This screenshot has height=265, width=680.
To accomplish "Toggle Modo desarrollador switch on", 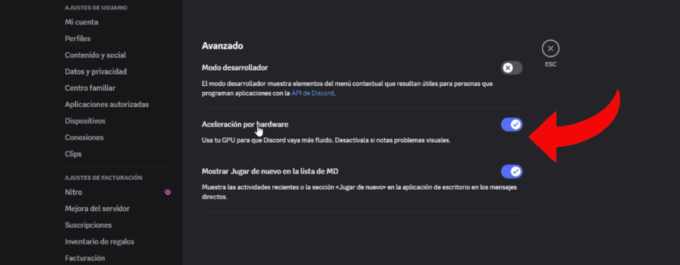I will click(x=511, y=68).
